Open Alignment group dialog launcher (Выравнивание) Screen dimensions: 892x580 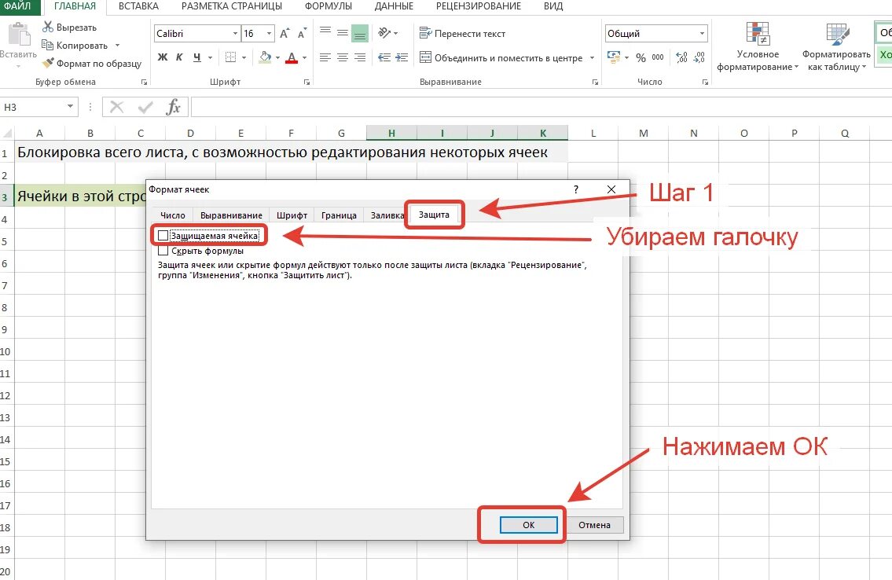tap(595, 83)
